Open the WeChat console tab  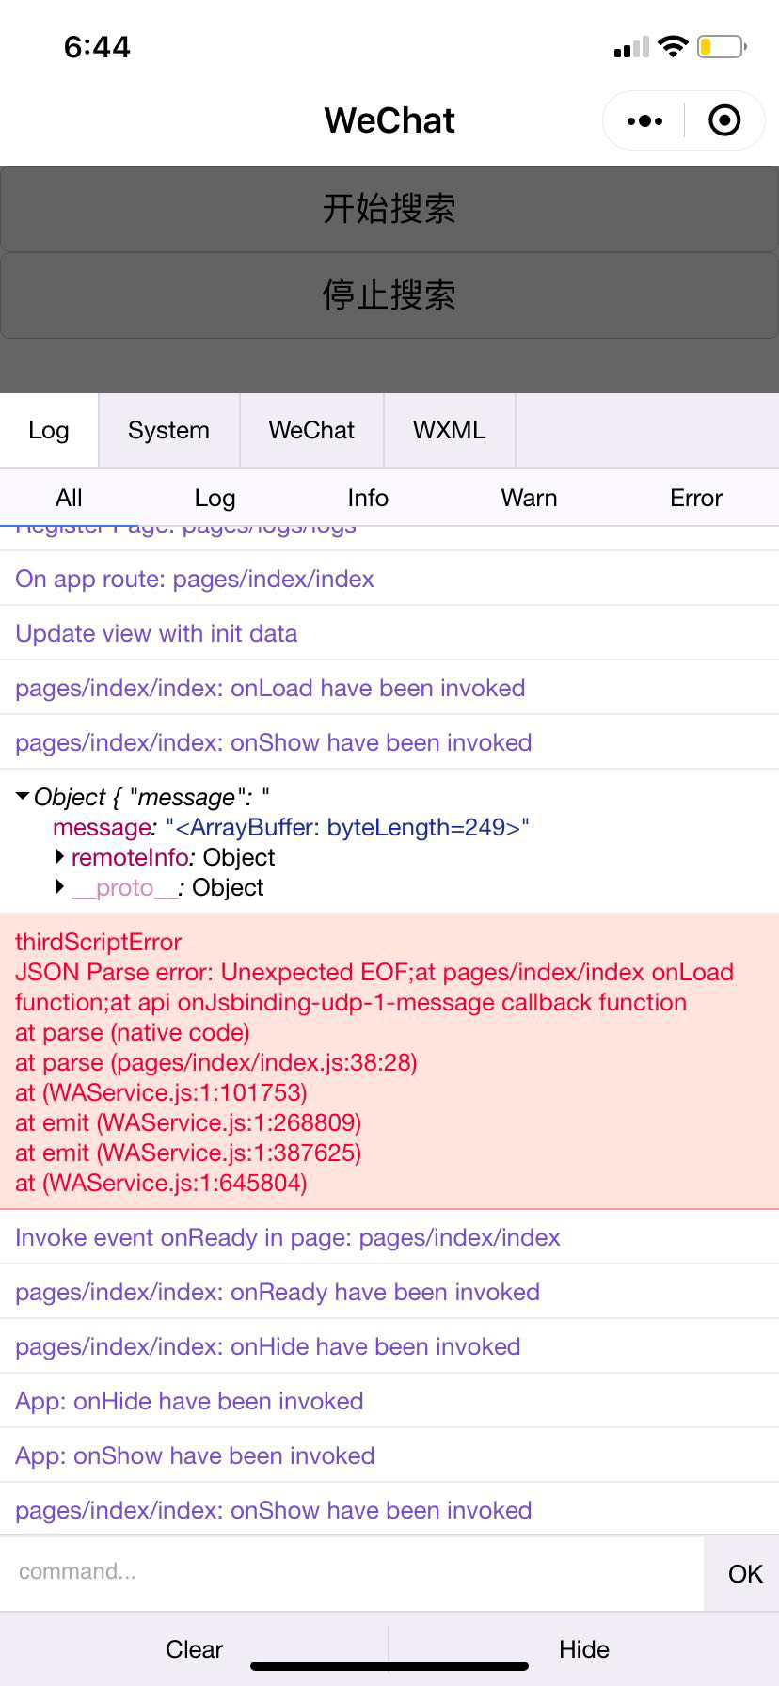(311, 431)
